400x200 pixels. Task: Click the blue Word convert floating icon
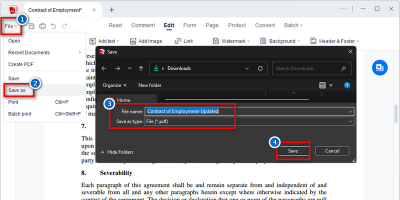(x=379, y=67)
